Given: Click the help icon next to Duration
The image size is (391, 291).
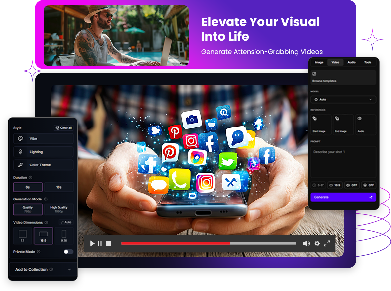Looking at the screenshot, I should point(31,178).
